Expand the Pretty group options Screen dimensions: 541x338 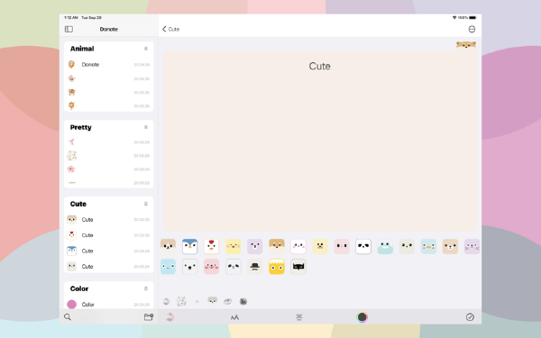coord(145,127)
